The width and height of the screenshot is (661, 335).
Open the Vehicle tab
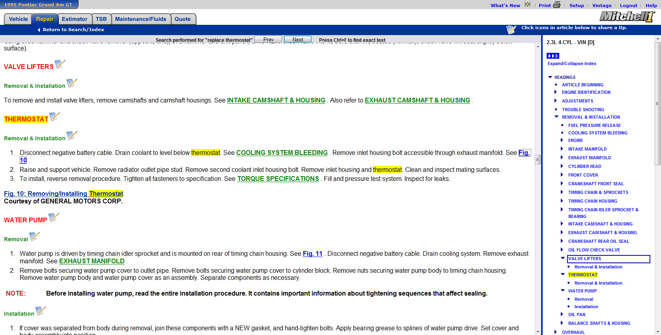click(x=18, y=19)
